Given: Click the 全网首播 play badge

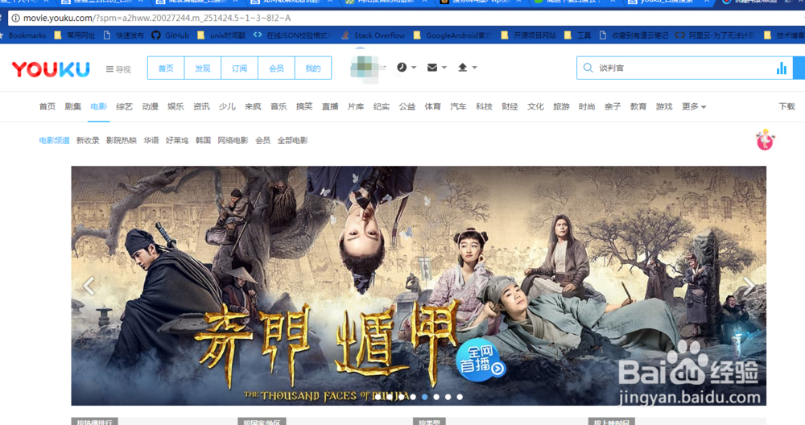Looking at the screenshot, I should click(x=481, y=361).
